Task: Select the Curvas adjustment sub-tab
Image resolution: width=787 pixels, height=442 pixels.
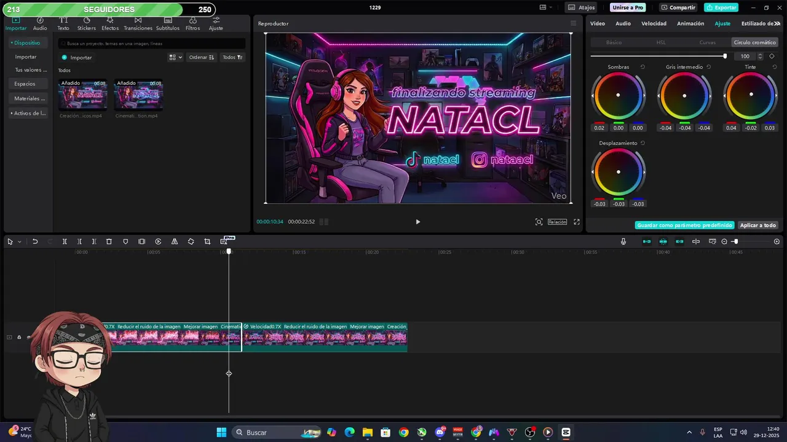Action: coord(708,42)
